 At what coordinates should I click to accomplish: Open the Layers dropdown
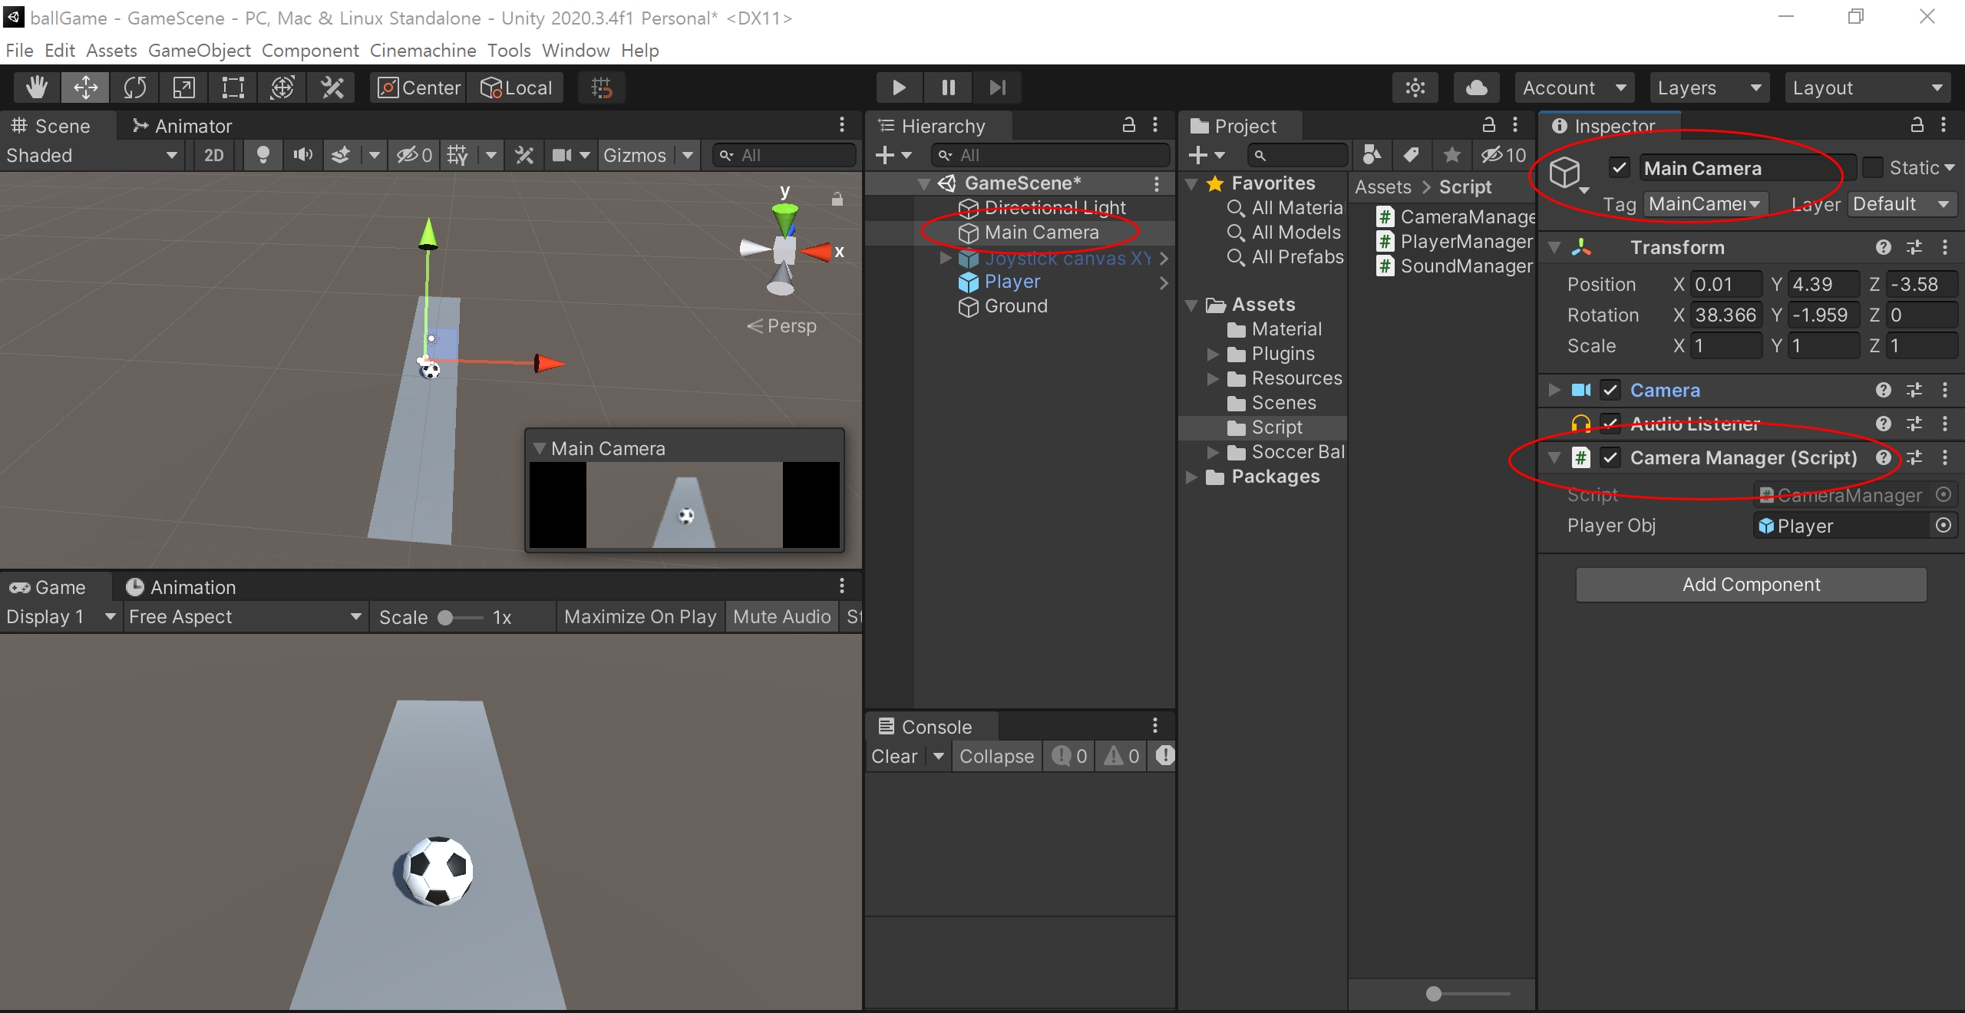click(1709, 87)
